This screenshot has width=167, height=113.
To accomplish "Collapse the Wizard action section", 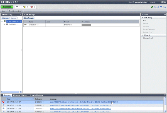I will click(142, 35).
